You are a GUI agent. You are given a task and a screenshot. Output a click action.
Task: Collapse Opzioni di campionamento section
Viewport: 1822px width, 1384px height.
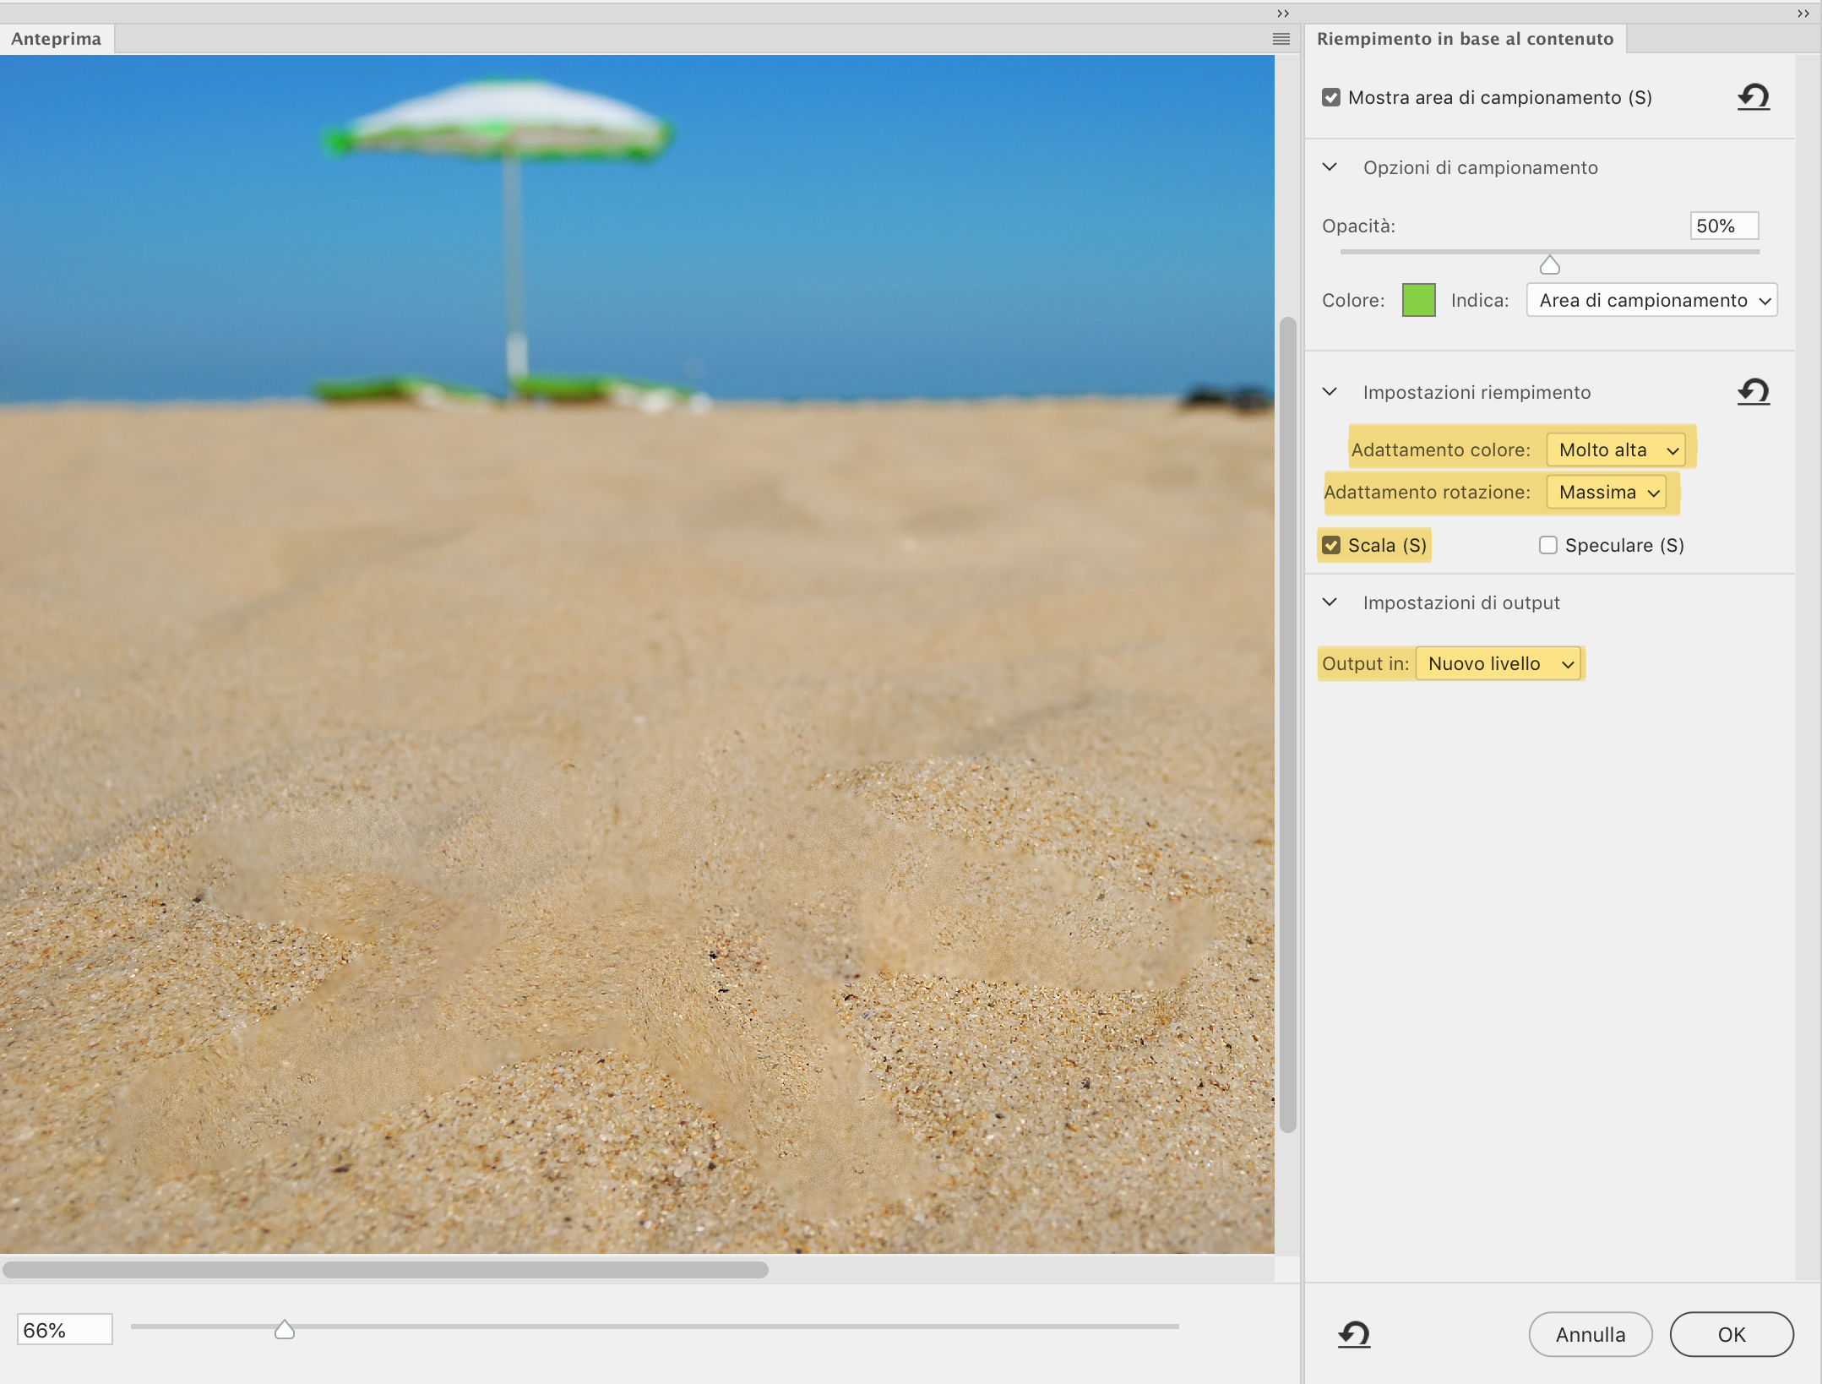(1330, 167)
